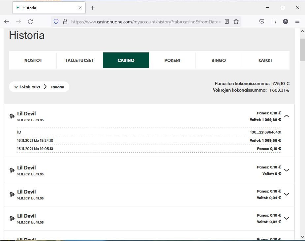Switch to the NOSTOT tab
The height and width of the screenshot is (241, 305).
[33, 60]
